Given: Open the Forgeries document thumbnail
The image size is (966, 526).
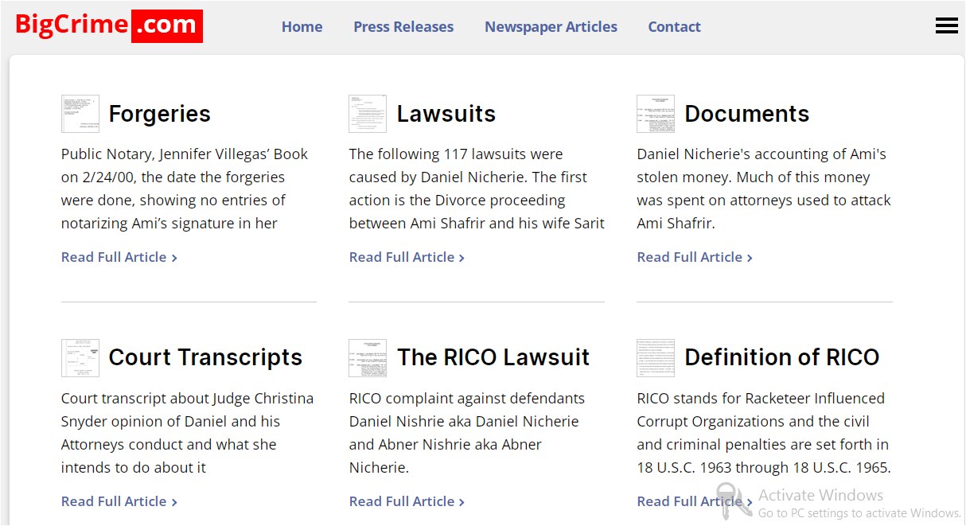Looking at the screenshot, I should (x=80, y=114).
